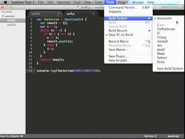Open the Tab Size selector in status bar
Viewport: 185px width, 139px height.
[150, 136]
